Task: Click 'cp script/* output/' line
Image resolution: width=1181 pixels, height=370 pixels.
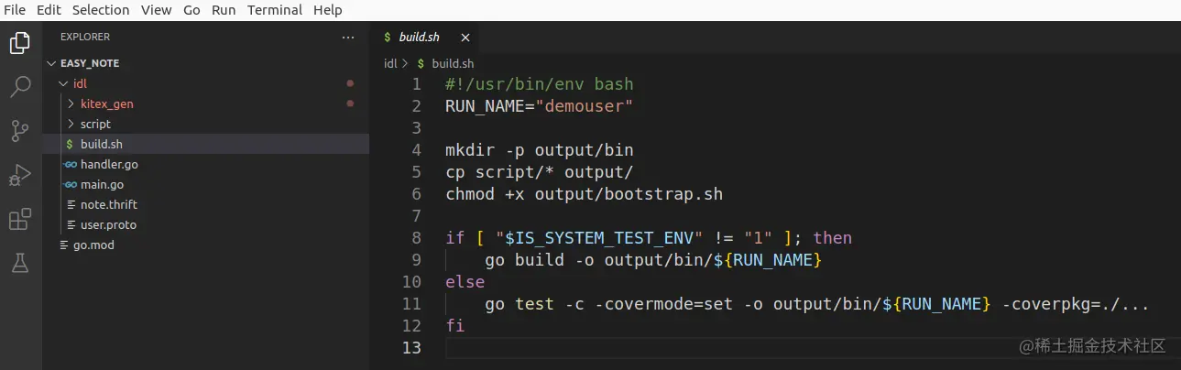Action: 539,172
